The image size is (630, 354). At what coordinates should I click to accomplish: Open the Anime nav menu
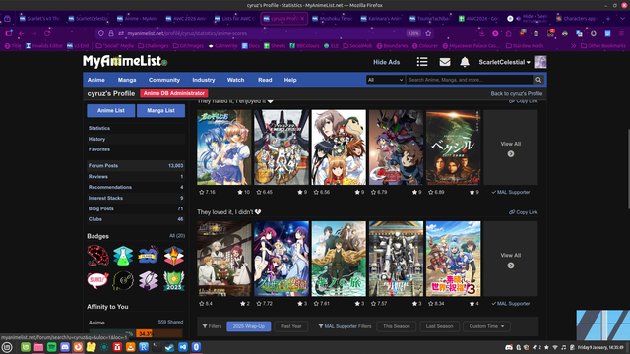pyautogui.click(x=96, y=80)
